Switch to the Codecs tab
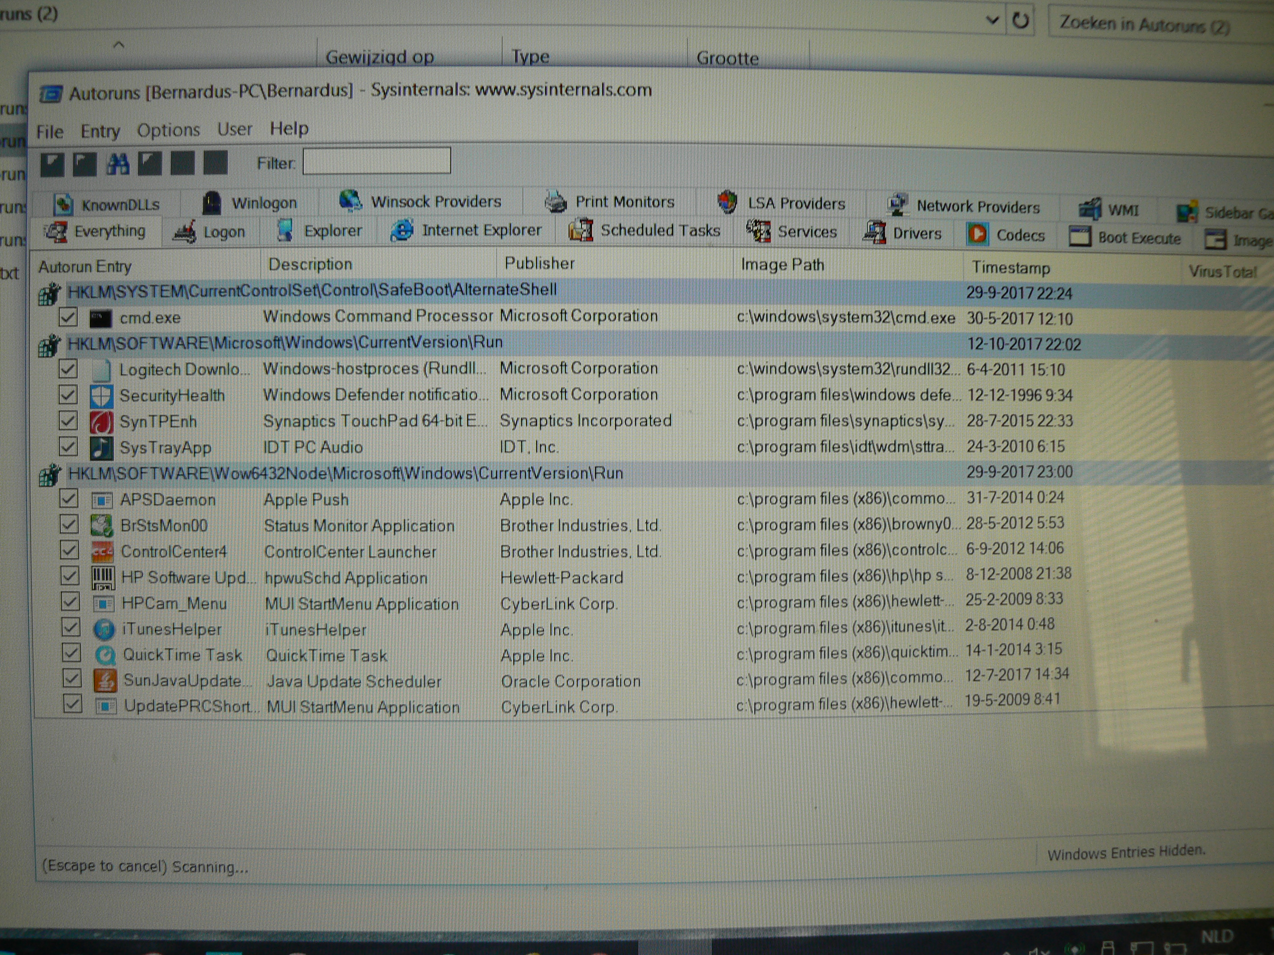The image size is (1274, 955). (x=1007, y=235)
